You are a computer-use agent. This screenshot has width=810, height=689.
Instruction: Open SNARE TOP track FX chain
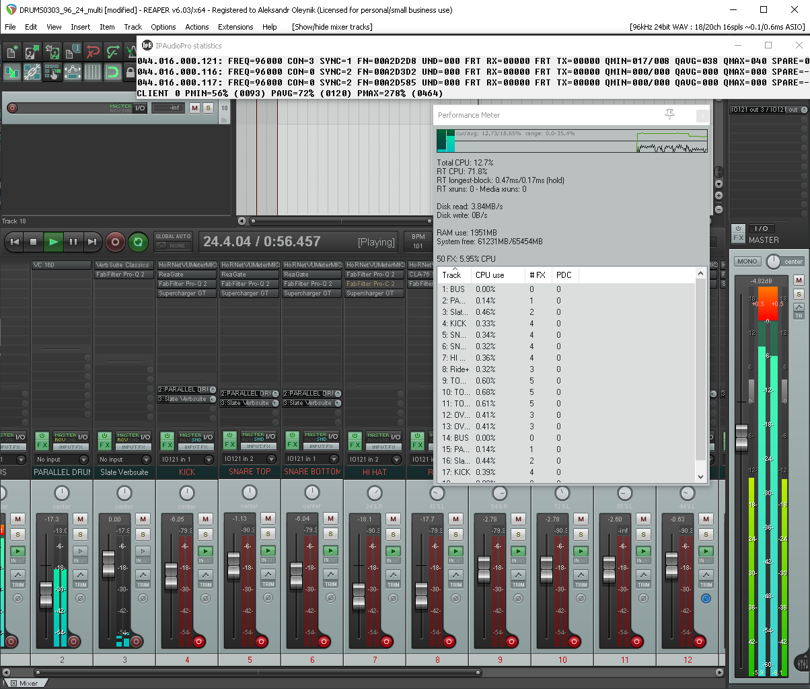(x=229, y=445)
